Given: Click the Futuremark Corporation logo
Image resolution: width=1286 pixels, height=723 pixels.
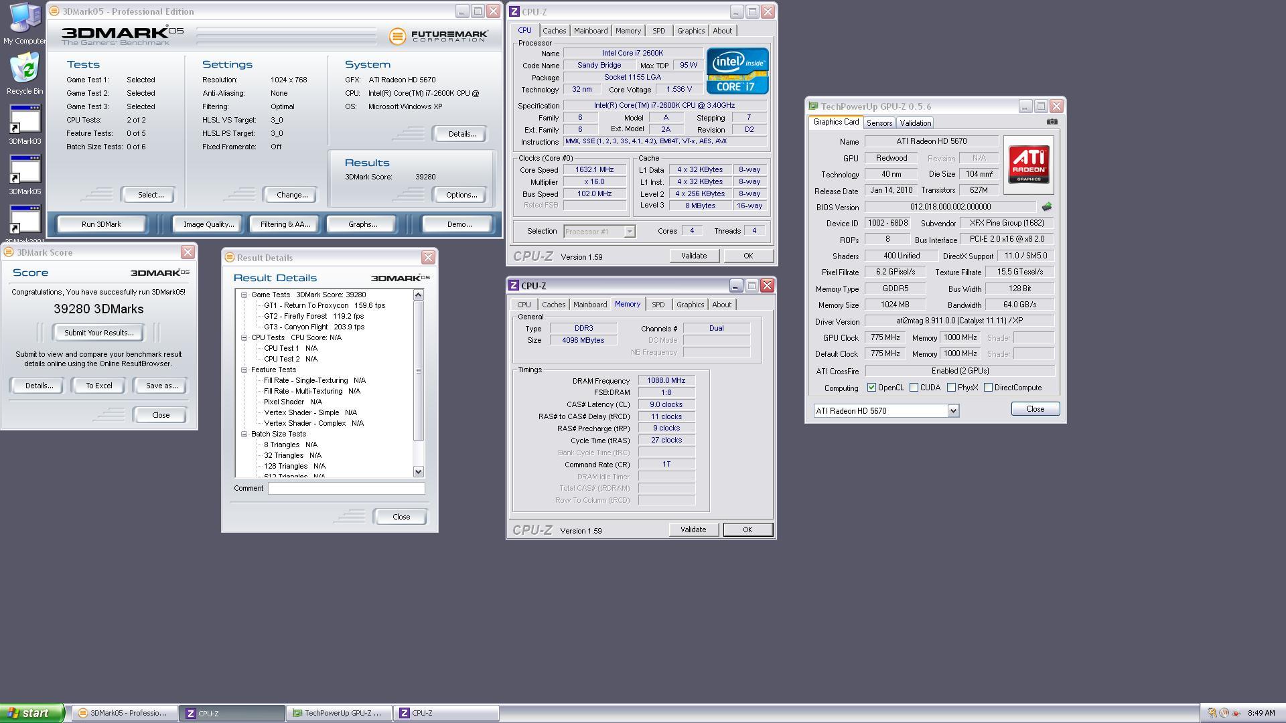Looking at the screenshot, I should tap(439, 35).
